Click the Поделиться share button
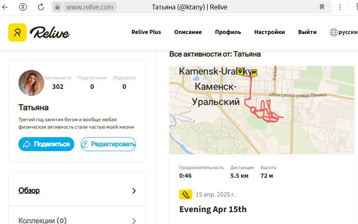Viewport: 358px width, 224px height. point(46,144)
